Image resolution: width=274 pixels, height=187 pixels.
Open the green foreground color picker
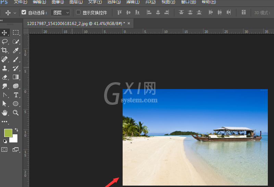click(8, 133)
